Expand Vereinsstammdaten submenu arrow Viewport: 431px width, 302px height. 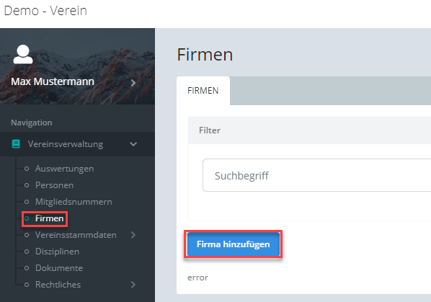[x=133, y=235]
